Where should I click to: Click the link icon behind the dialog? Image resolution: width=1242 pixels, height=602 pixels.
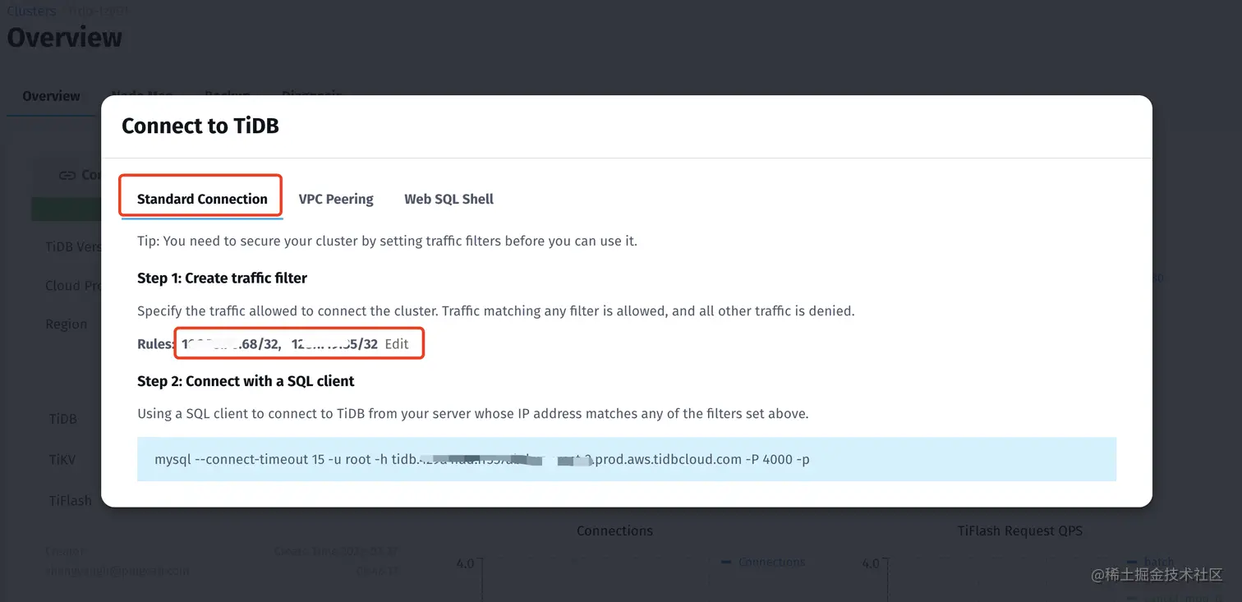click(x=67, y=175)
